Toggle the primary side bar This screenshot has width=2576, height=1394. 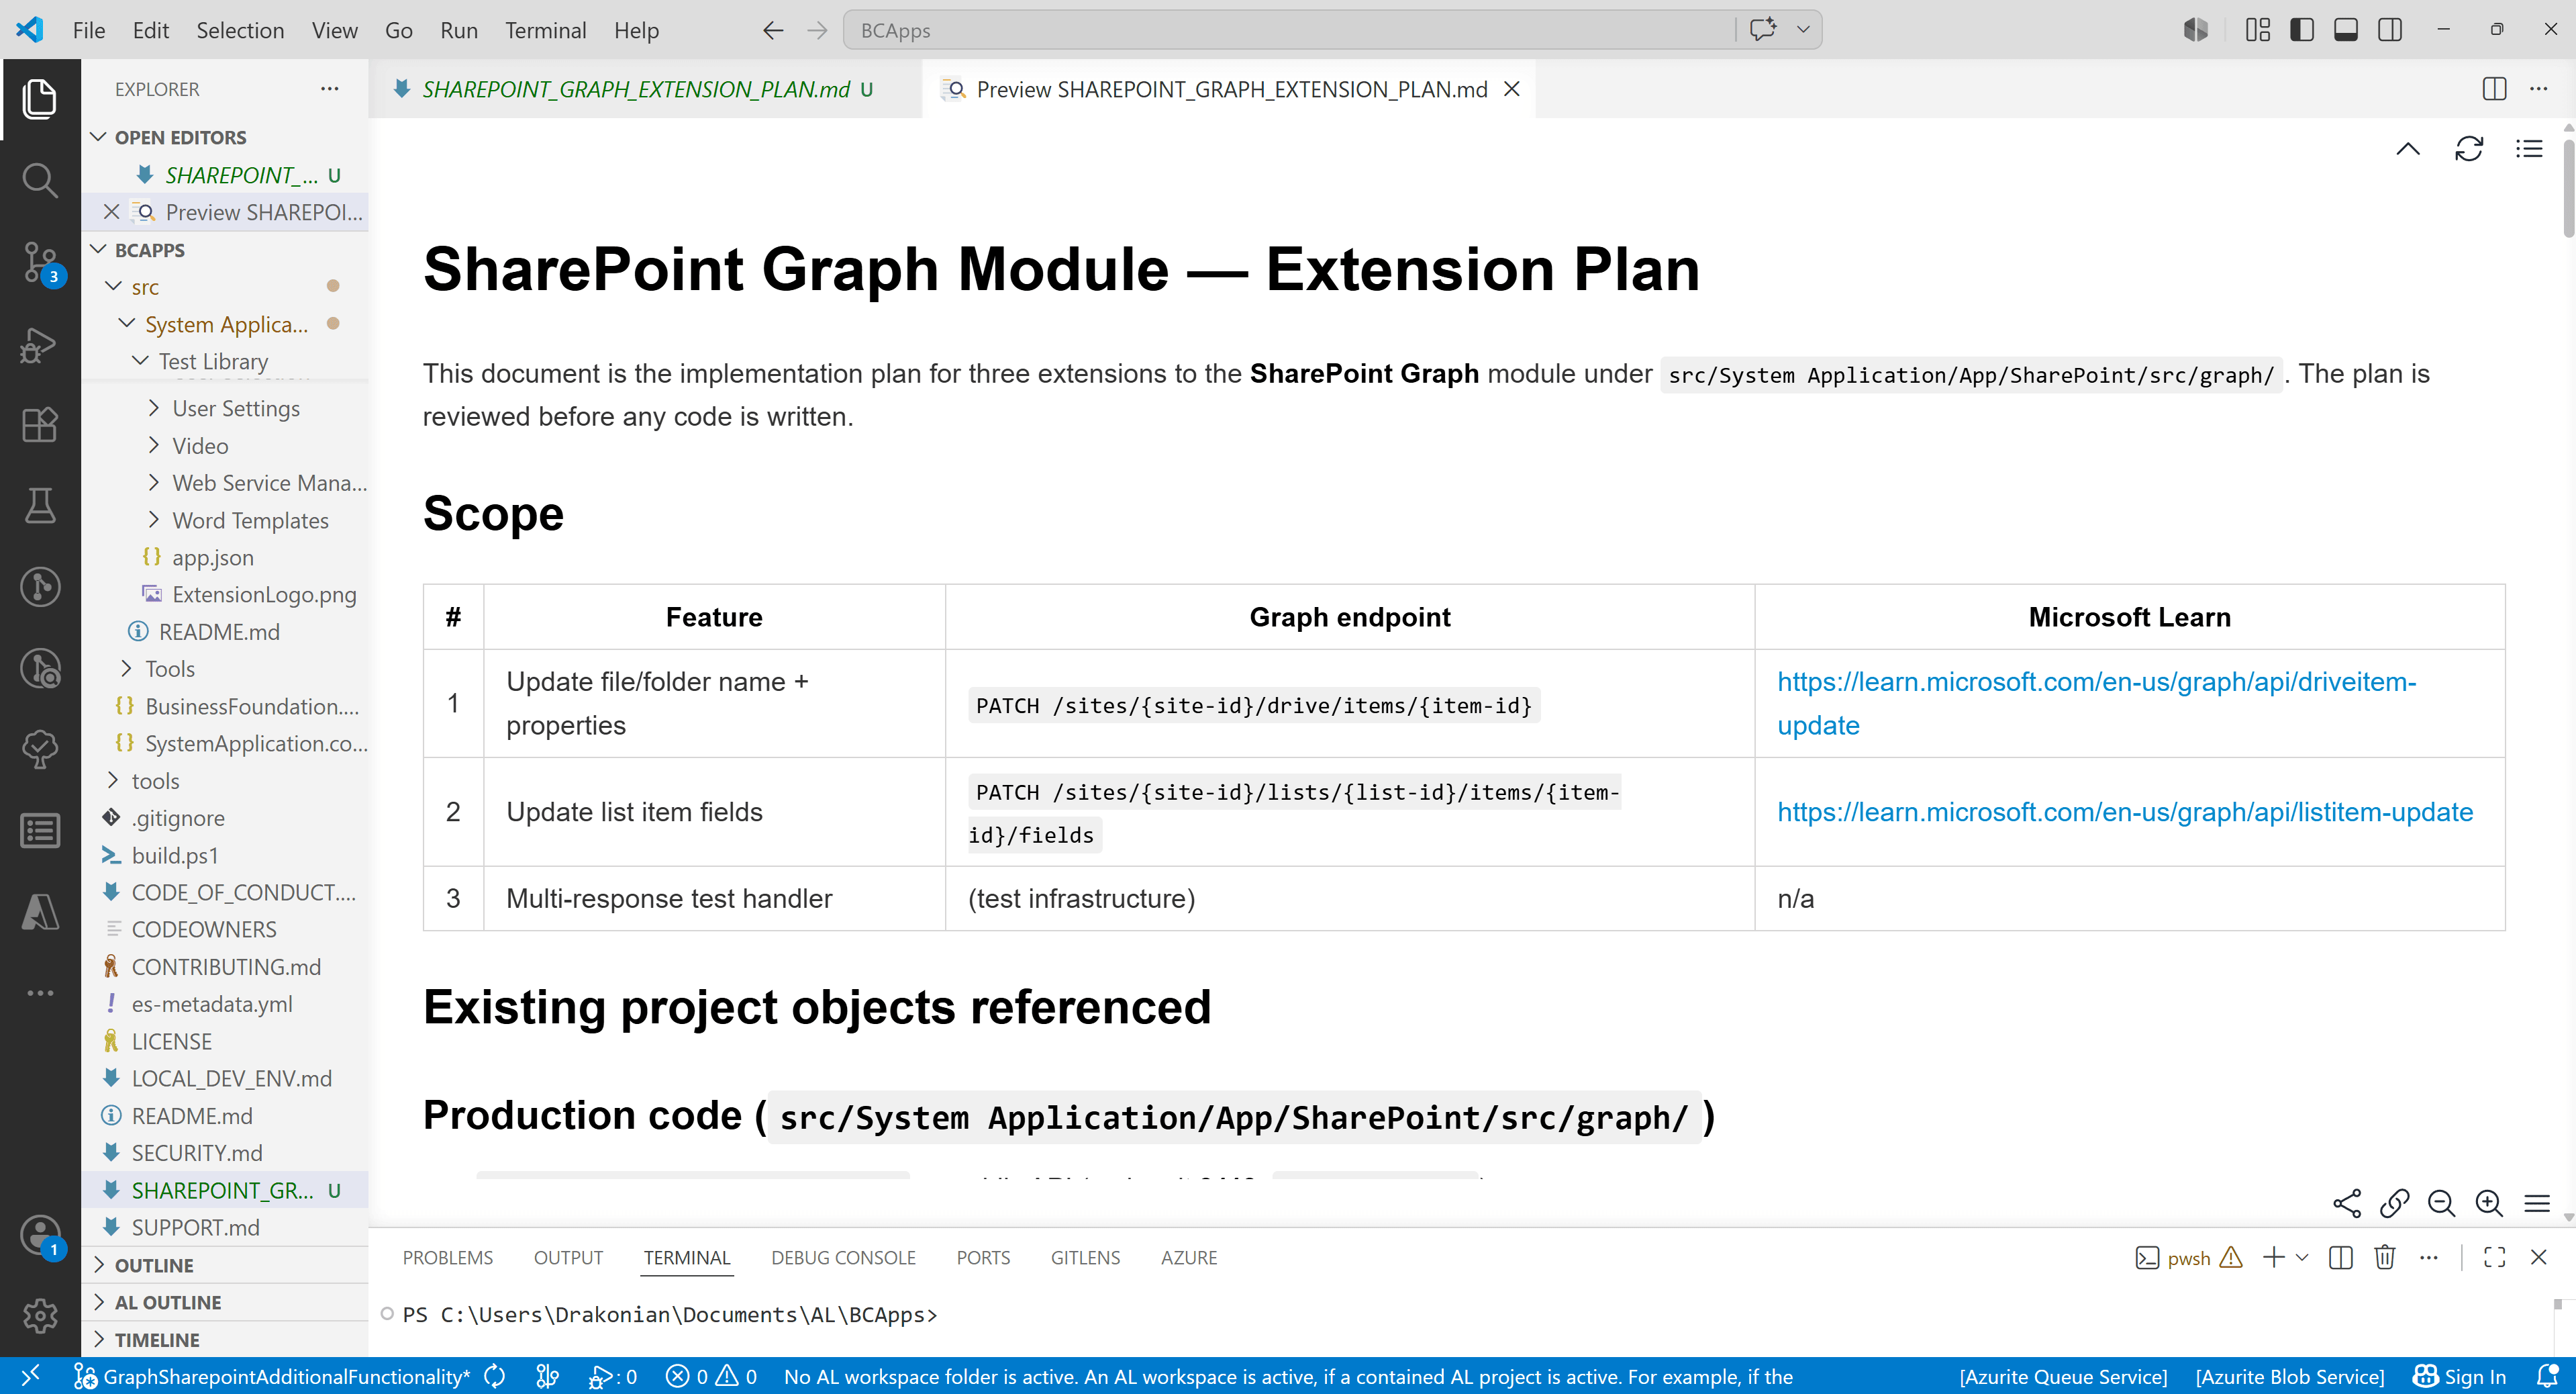pyautogui.click(x=2301, y=30)
